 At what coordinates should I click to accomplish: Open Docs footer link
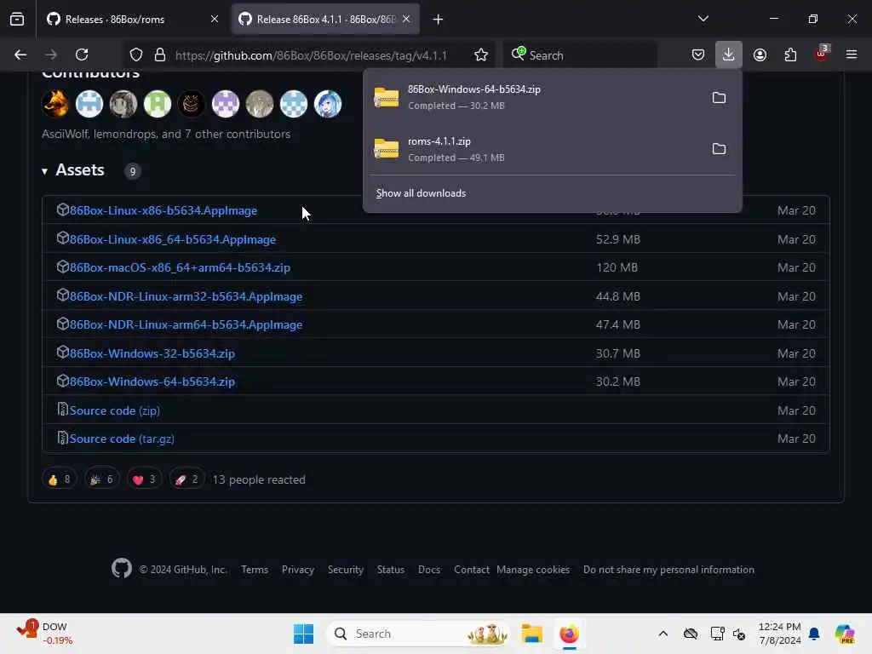[429, 570]
